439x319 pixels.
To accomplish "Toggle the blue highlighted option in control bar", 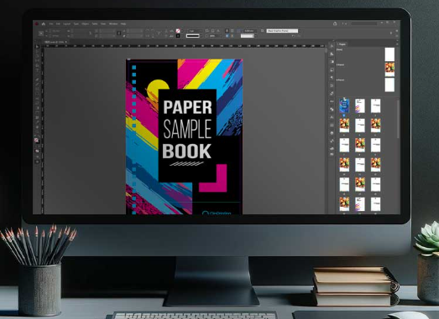I will pyautogui.click(x=227, y=36).
